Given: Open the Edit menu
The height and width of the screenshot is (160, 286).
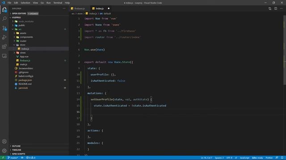Looking at the screenshot, I should pyautogui.click(x=16, y=3).
